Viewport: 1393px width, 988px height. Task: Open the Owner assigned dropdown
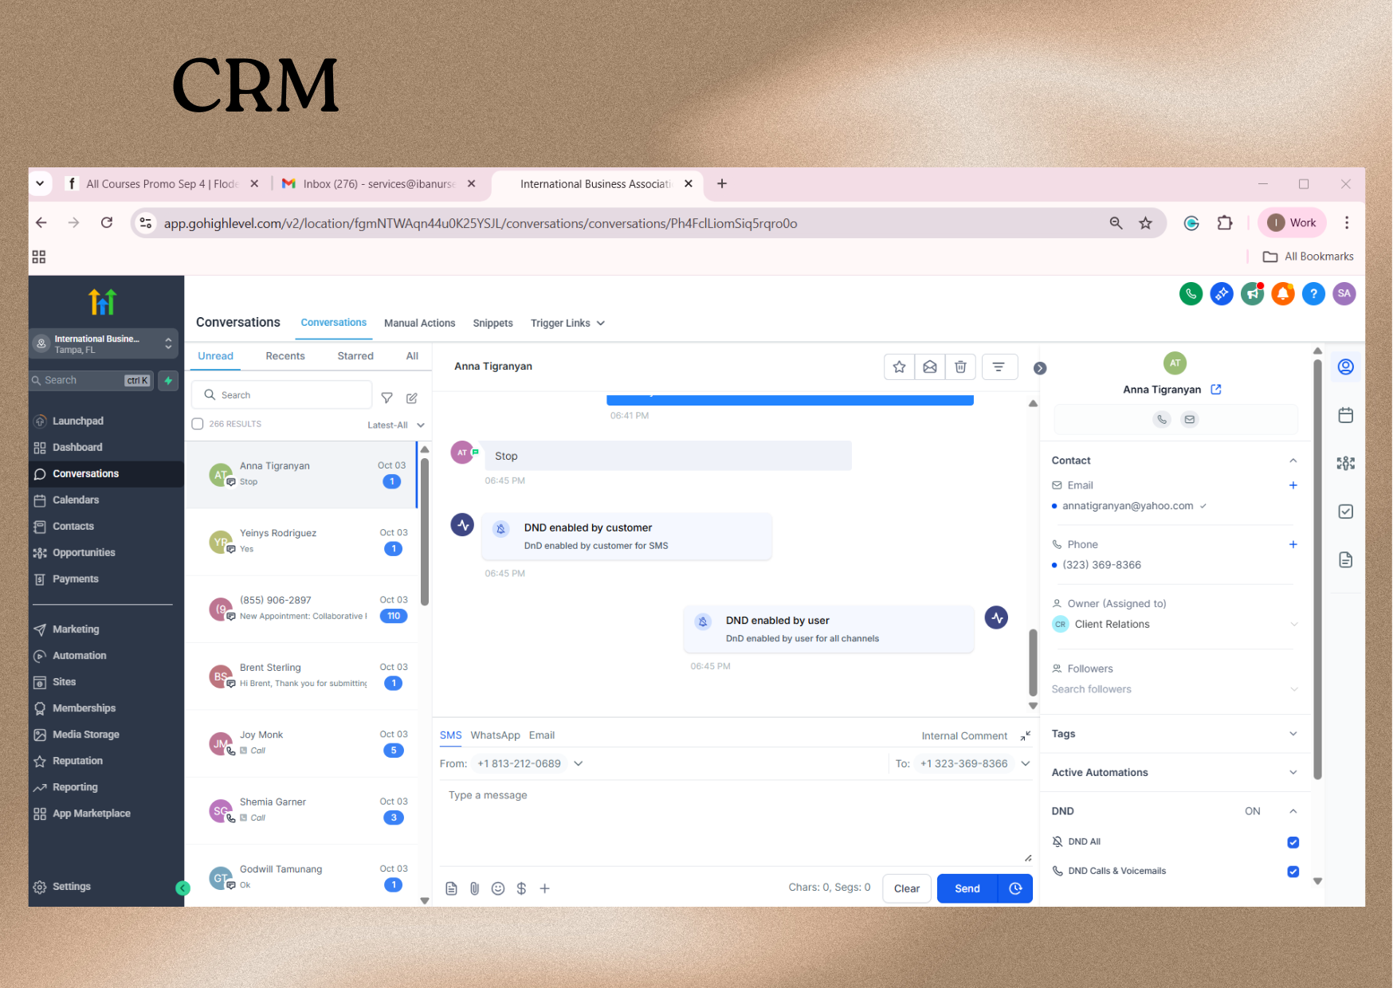click(1175, 625)
